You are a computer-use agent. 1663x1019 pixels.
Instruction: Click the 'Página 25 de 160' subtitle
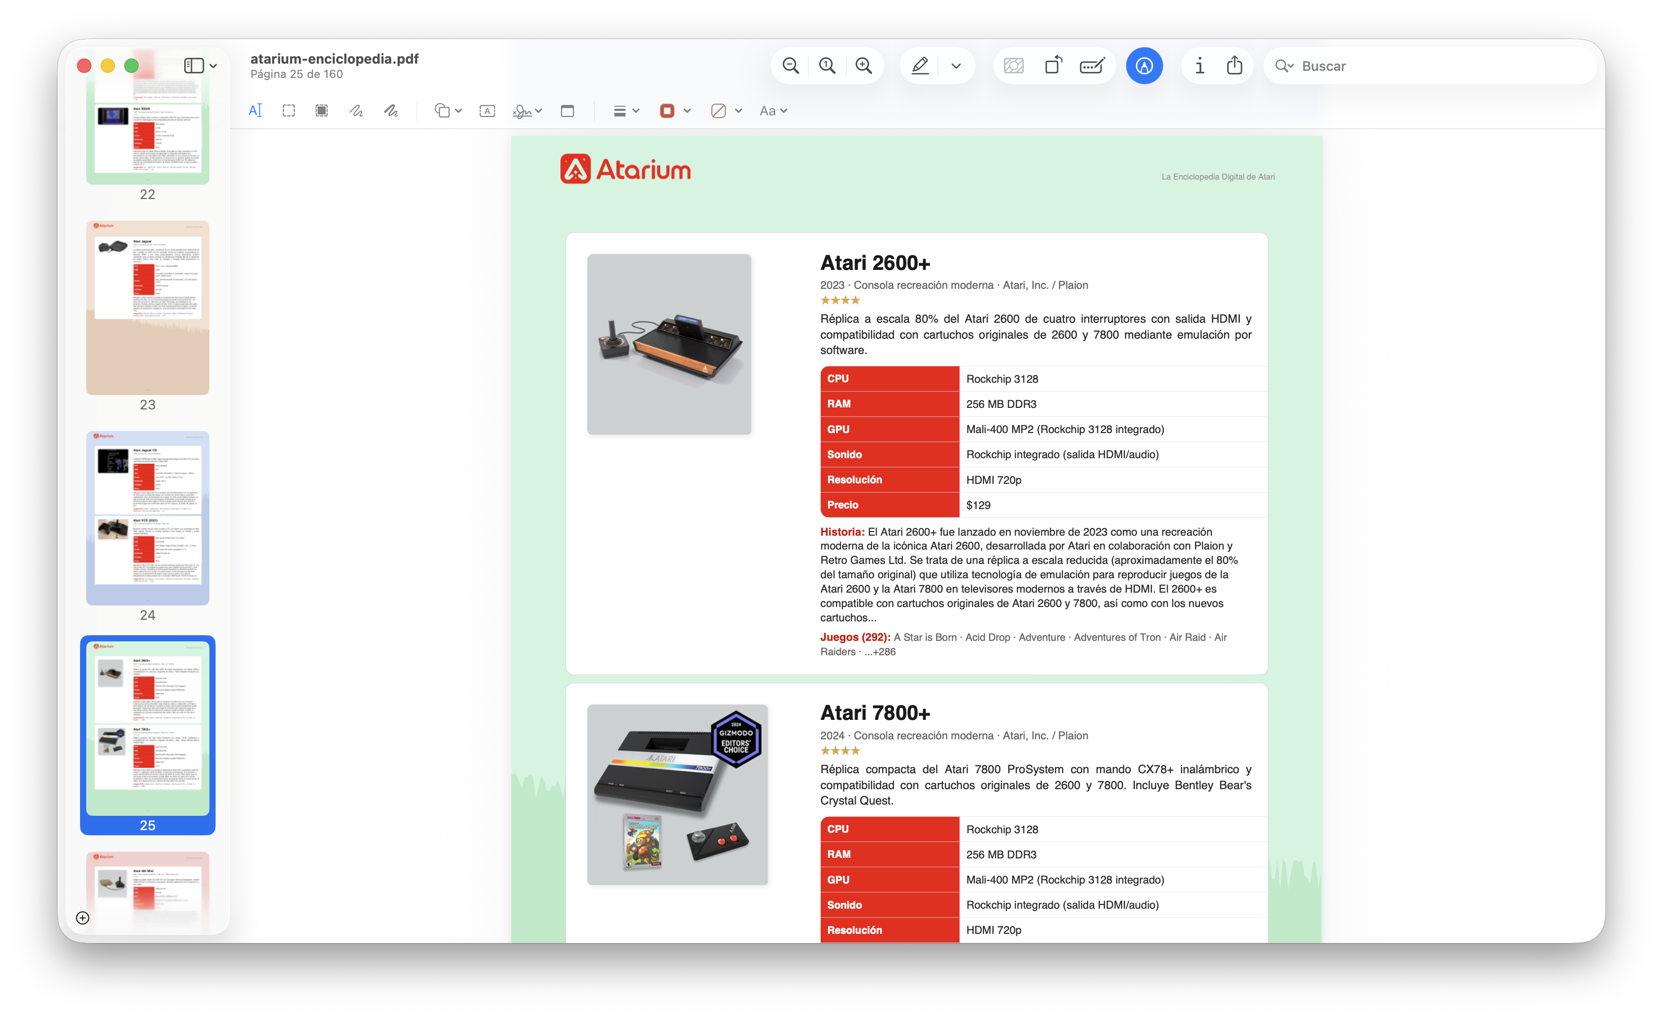point(296,74)
